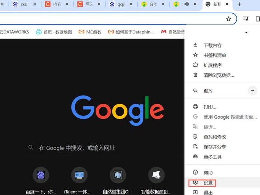Click the magnifier icon beside 缩放
Image resolution: width=260 pixels, height=195 pixels.
pyautogui.click(x=195, y=91)
